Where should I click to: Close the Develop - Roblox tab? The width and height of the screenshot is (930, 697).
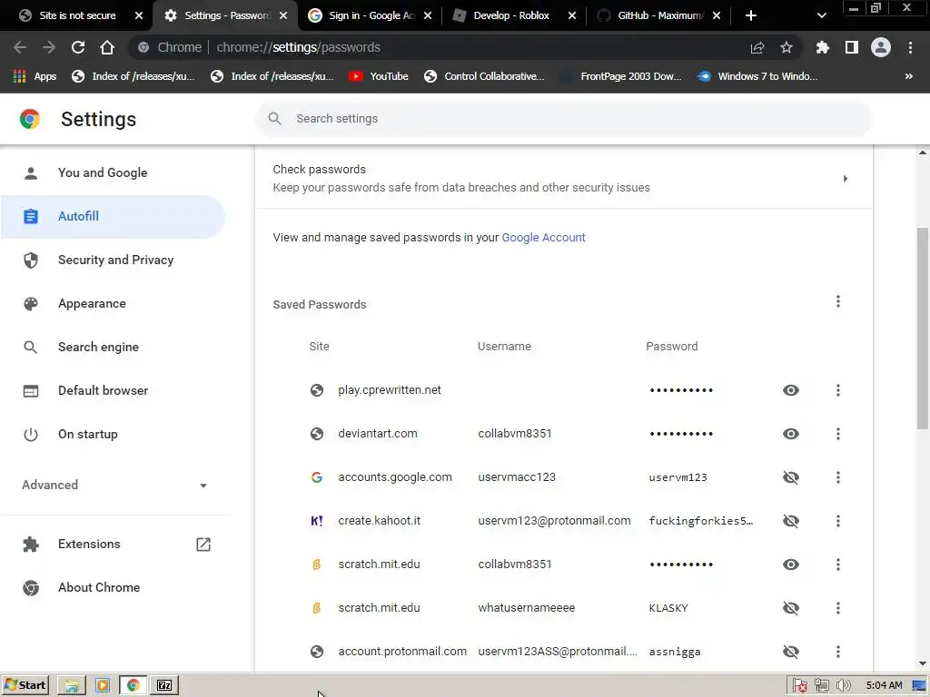tap(572, 15)
